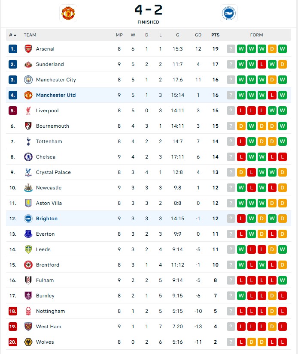The image size is (298, 354).
Task: Click the Chelsea club badge icon
Action: click(28, 157)
